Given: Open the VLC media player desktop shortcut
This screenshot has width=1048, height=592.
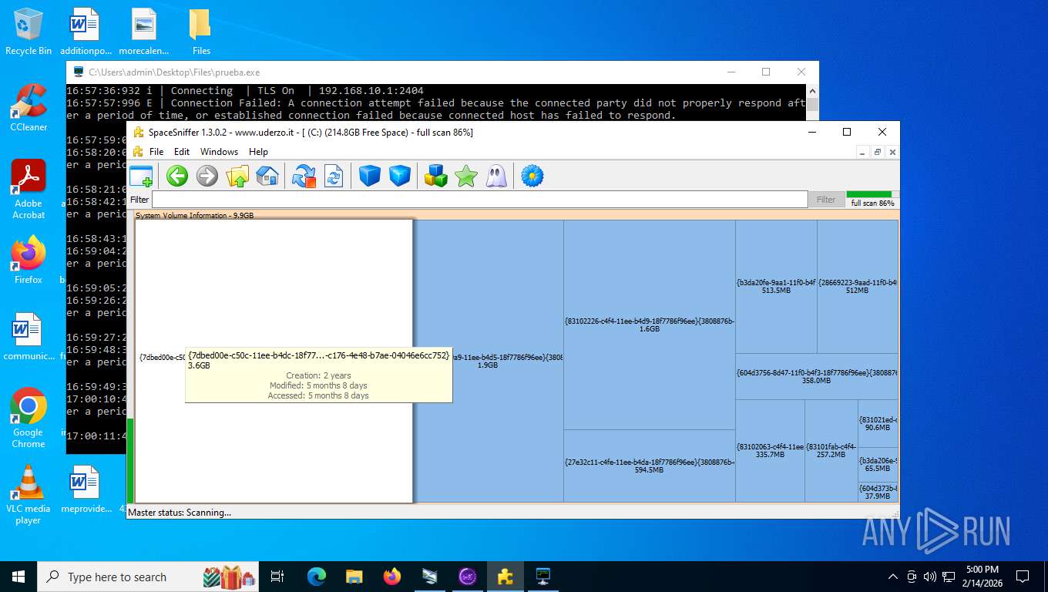Looking at the screenshot, I should [29, 494].
